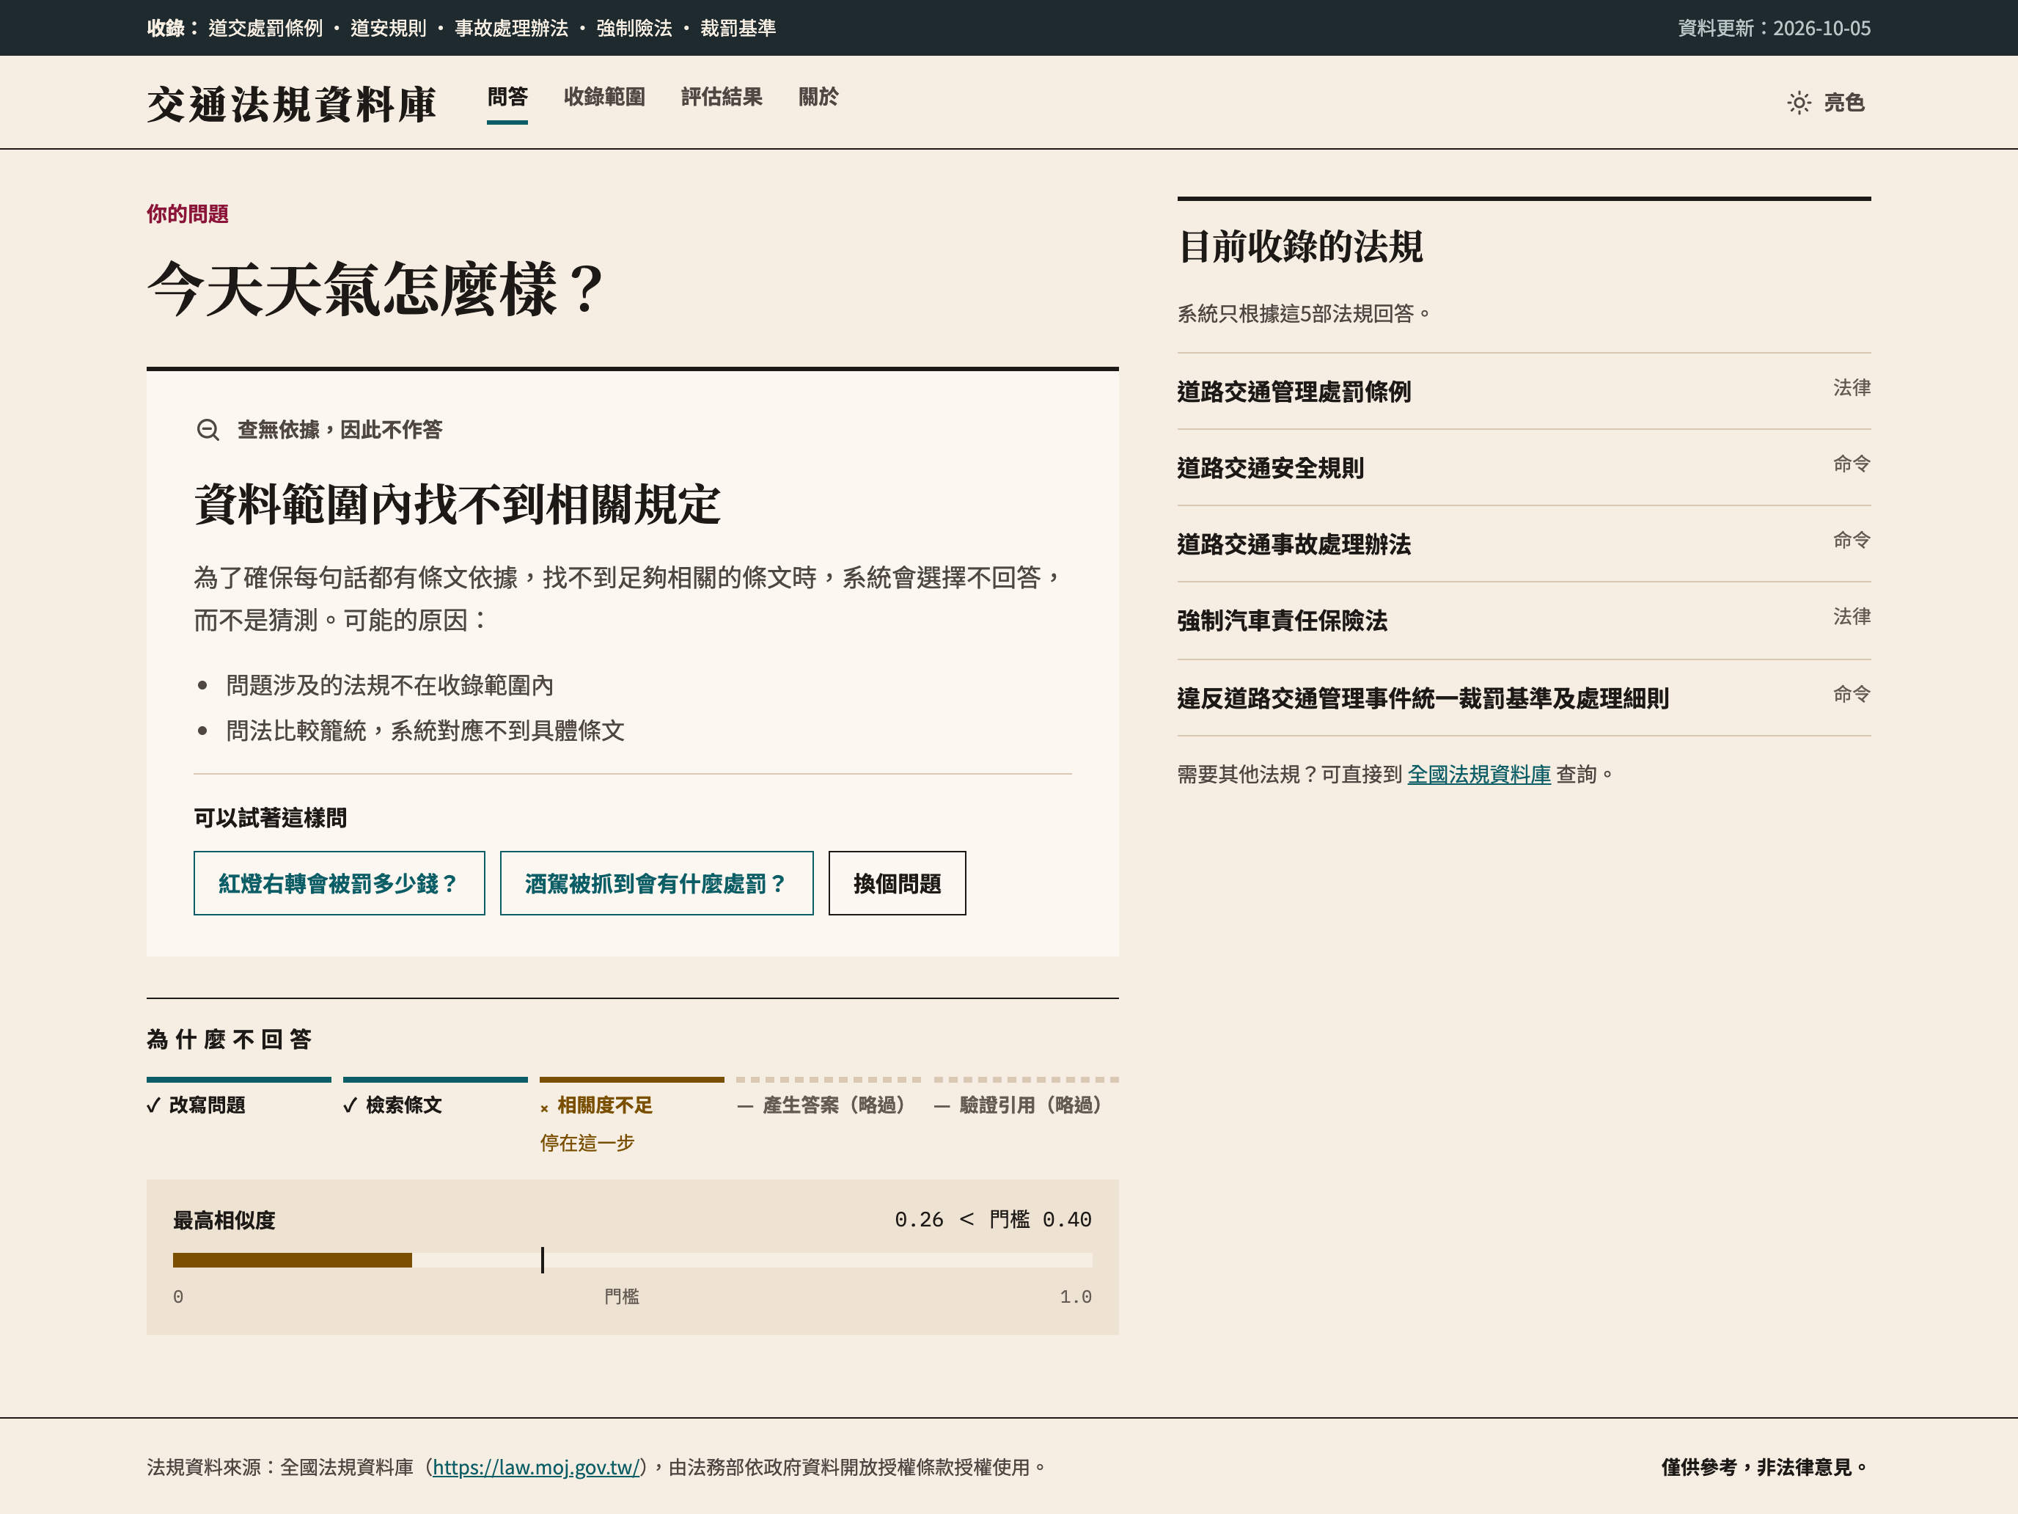
Task: Select 道路交通安全規則 in the list
Action: 1524,468
